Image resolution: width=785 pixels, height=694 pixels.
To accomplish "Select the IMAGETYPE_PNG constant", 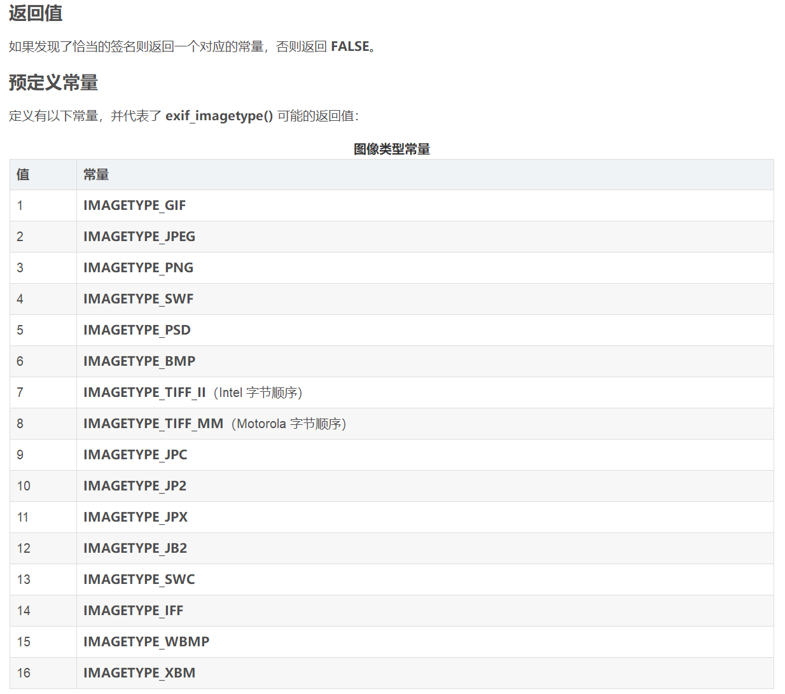I will click(138, 268).
